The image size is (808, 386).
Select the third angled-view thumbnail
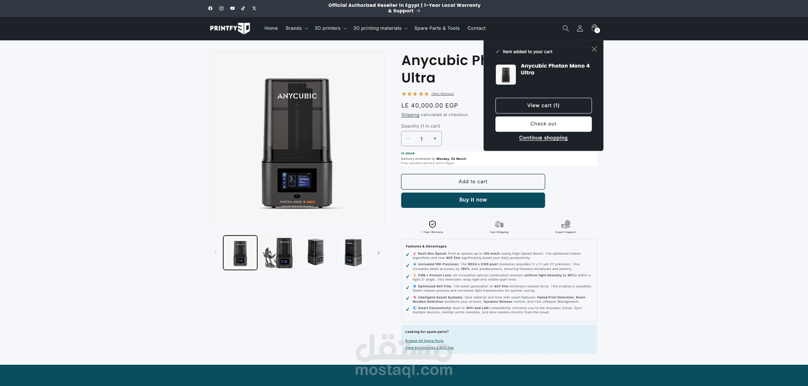click(x=316, y=253)
